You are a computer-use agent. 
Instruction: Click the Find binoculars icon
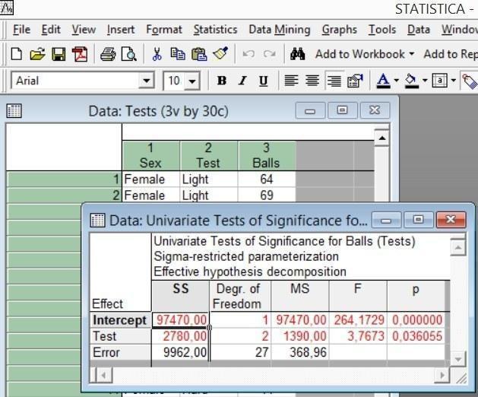click(x=298, y=54)
